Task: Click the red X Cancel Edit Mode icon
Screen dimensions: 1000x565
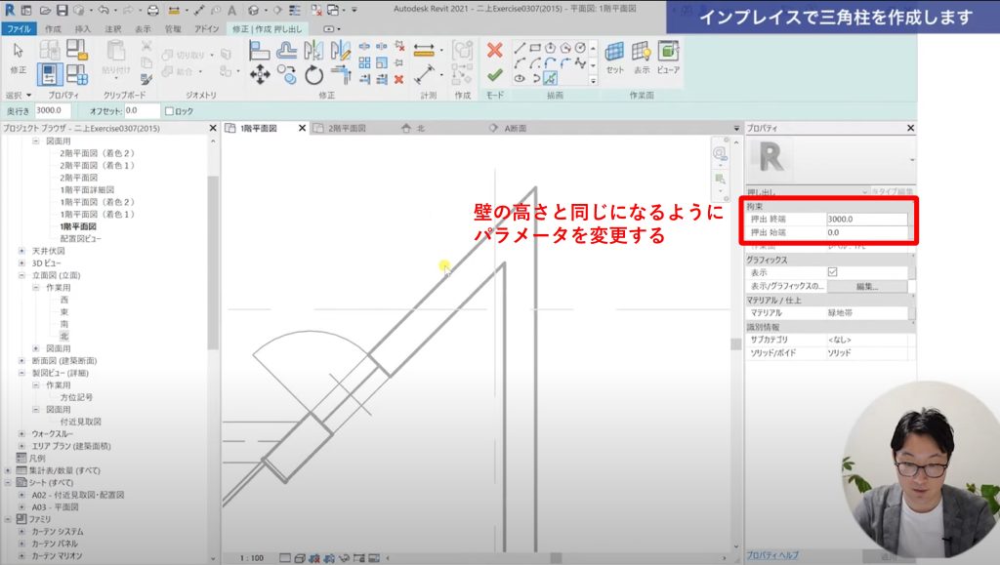Action: tap(495, 50)
